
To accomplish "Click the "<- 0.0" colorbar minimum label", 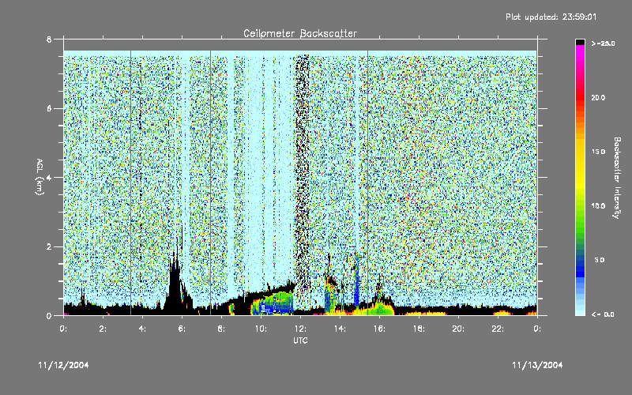I will pyautogui.click(x=603, y=314).
